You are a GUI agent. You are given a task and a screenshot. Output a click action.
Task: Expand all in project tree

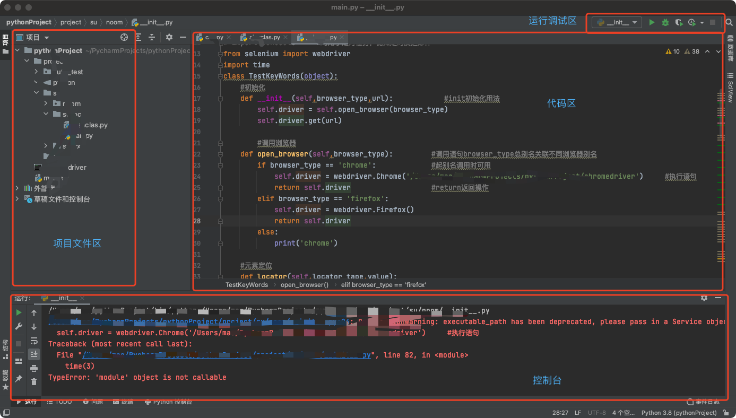click(x=138, y=37)
